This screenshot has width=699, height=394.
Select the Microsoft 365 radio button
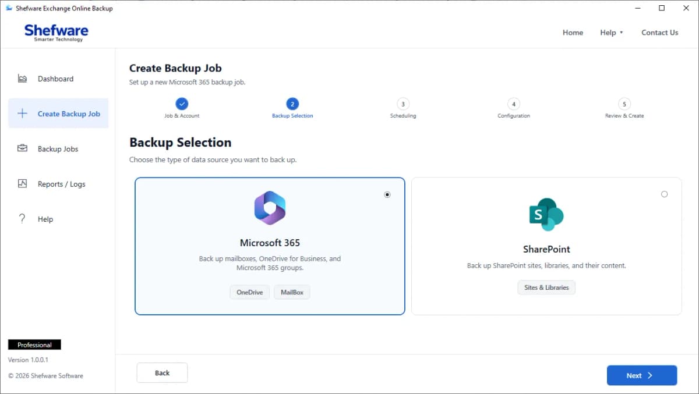387,194
